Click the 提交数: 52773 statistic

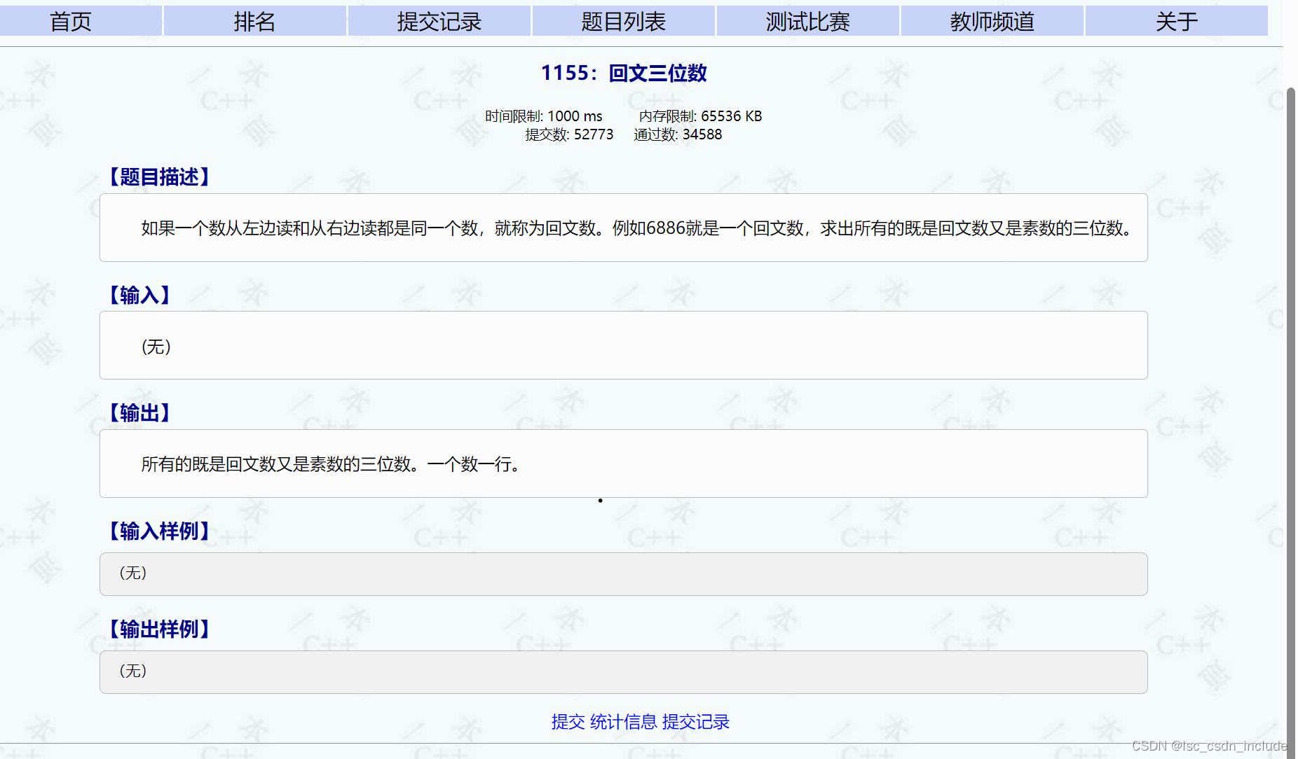569,134
